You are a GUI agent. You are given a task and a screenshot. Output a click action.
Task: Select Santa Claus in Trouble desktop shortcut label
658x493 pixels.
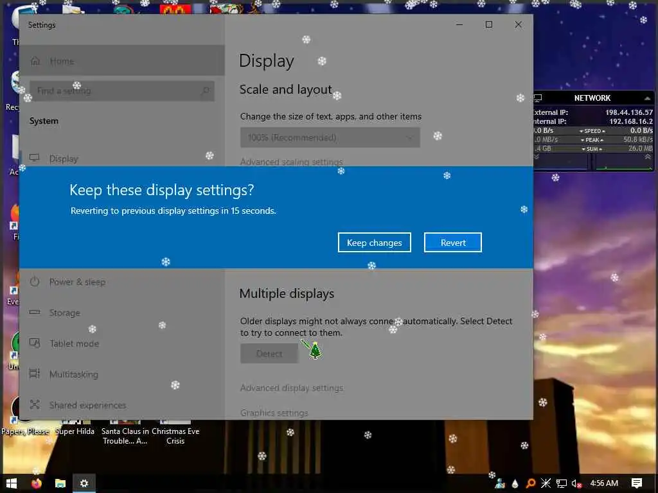coord(125,436)
